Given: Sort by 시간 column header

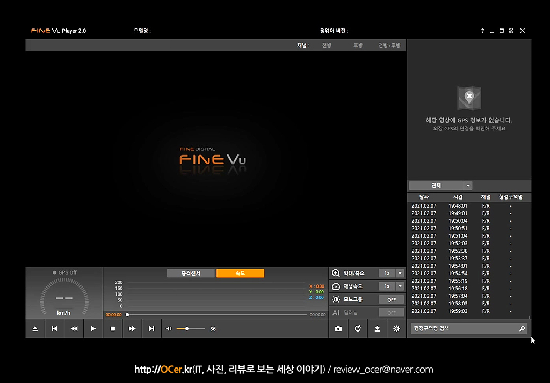Looking at the screenshot, I should coord(458,197).
